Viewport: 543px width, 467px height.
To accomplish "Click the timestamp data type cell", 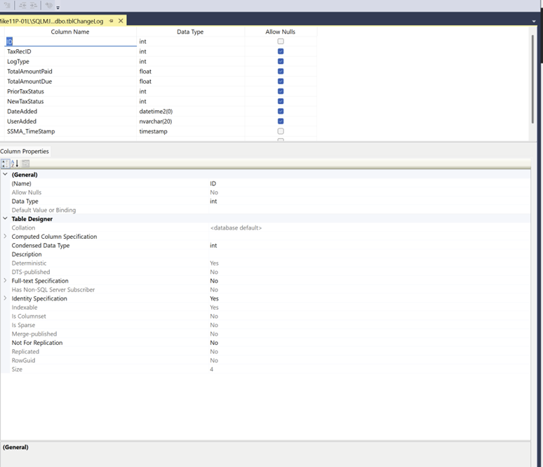I will pos(190,131).
